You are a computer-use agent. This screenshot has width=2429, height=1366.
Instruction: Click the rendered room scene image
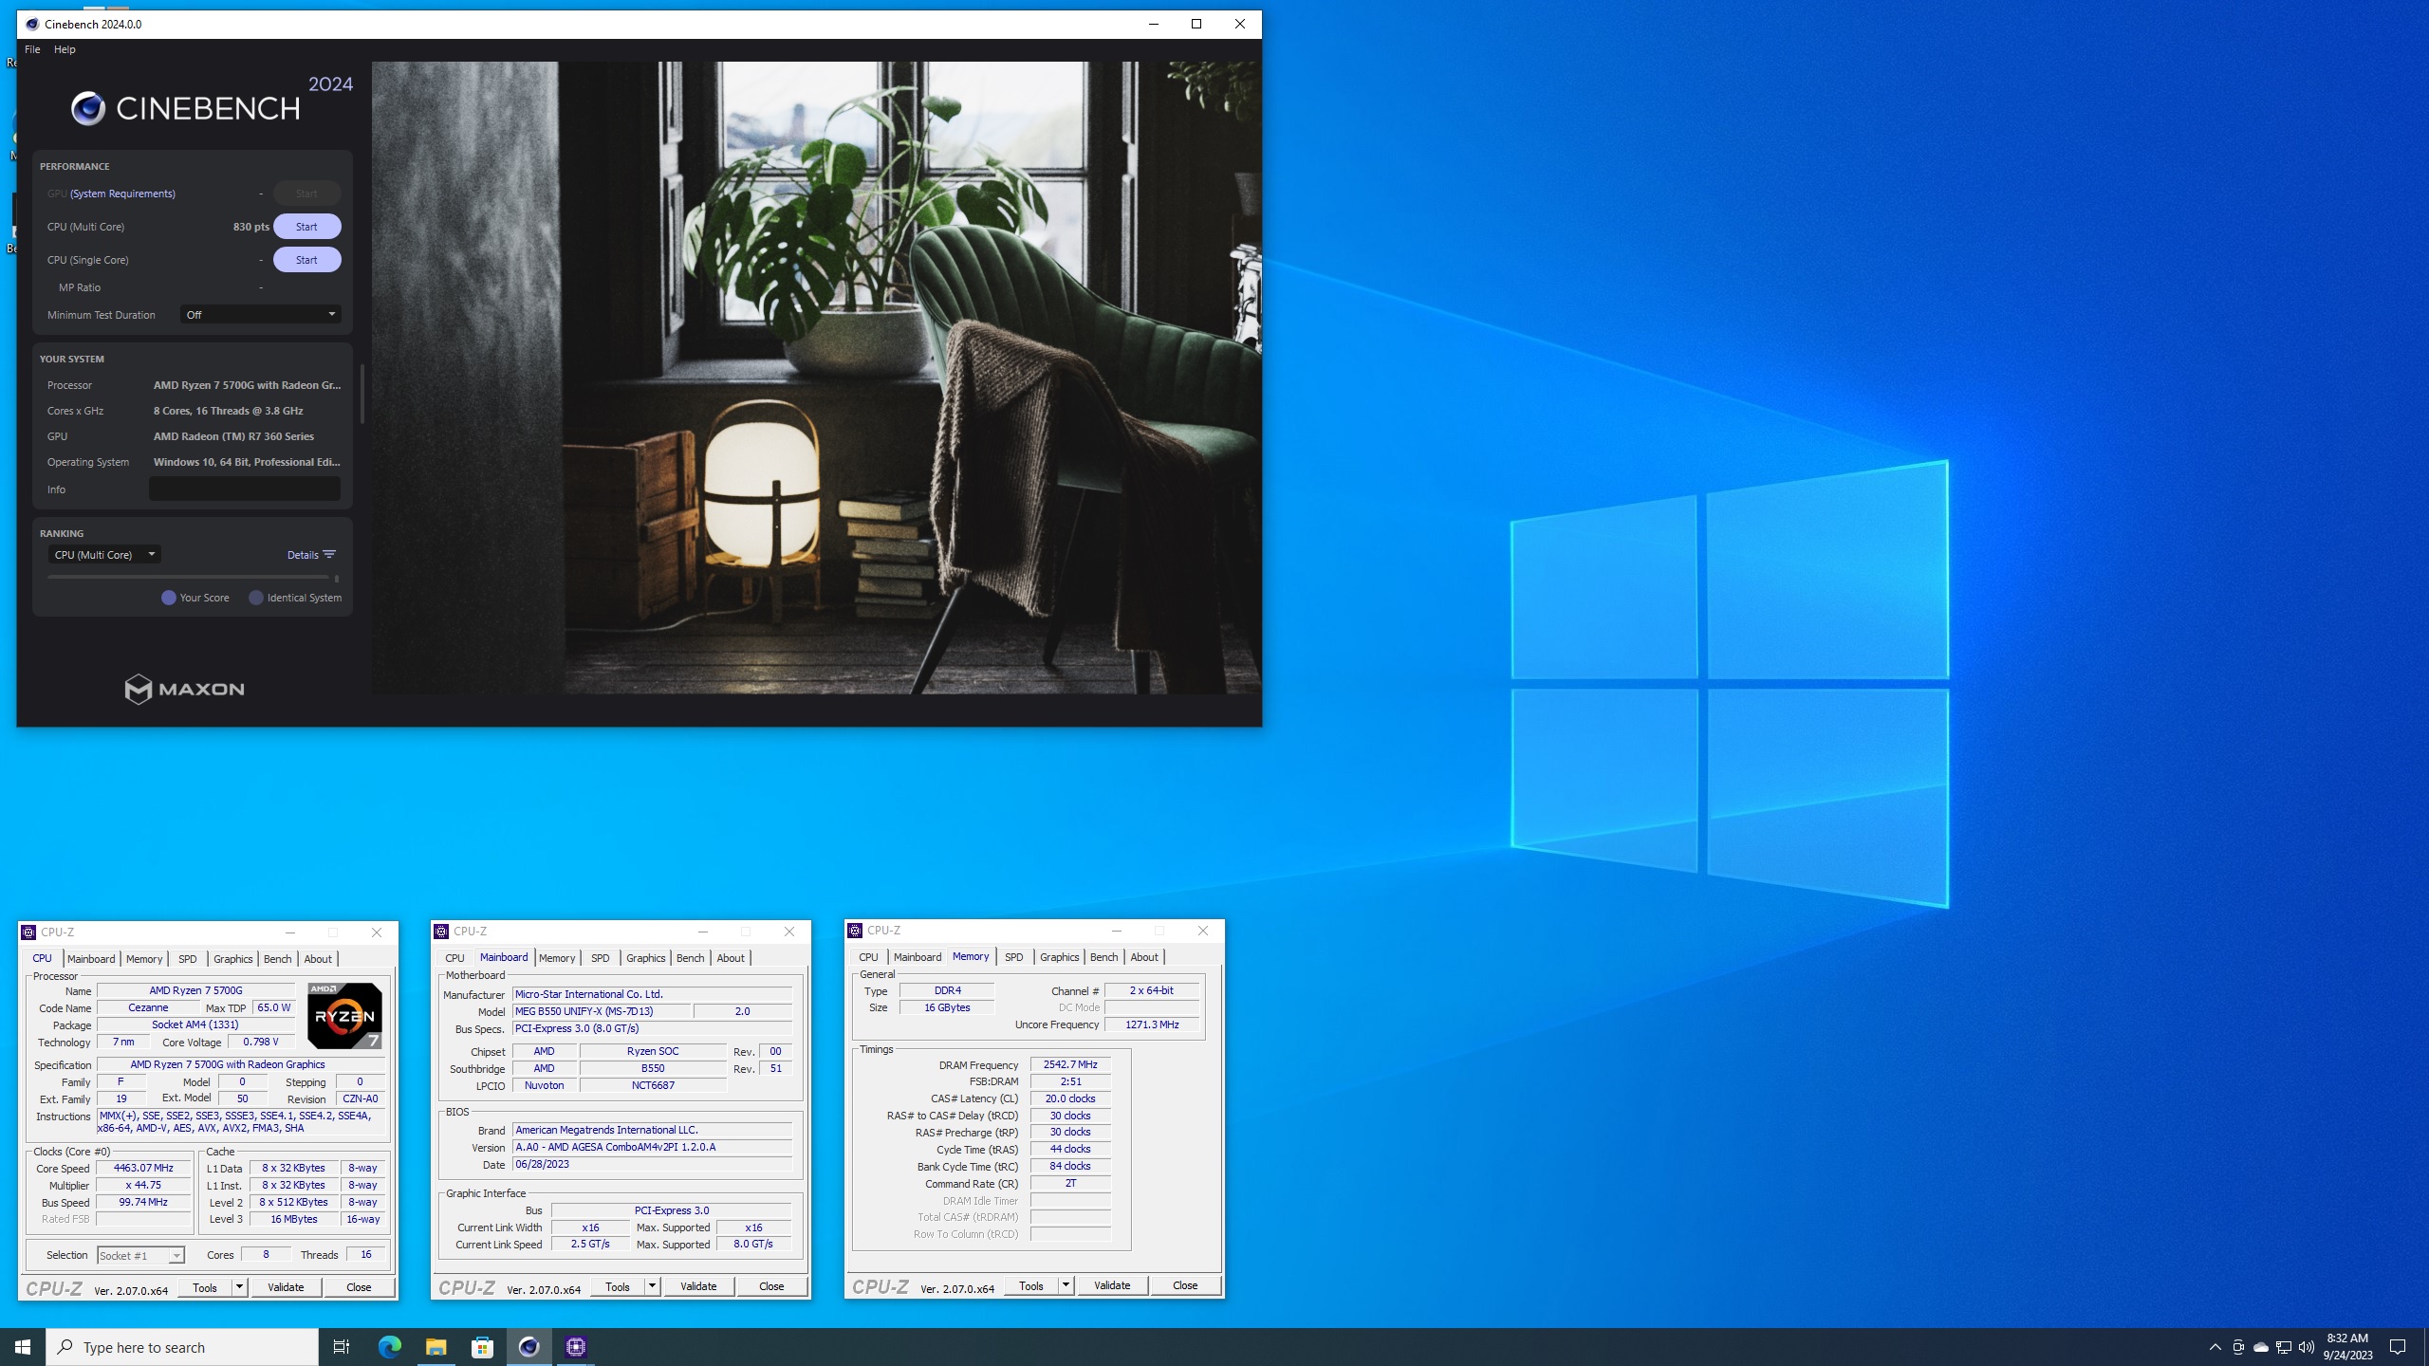click(816, 378)
